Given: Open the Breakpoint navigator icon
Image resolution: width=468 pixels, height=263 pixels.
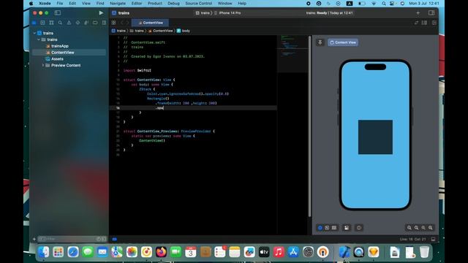Looking at the screenshot, I should pos(95,23).
